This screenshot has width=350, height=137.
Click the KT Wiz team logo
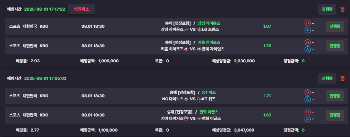199,99
